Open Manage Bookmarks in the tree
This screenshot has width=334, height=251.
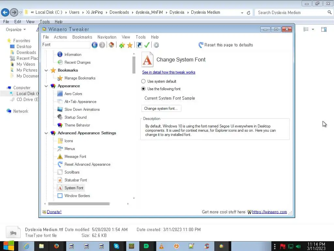click(80, 78)
